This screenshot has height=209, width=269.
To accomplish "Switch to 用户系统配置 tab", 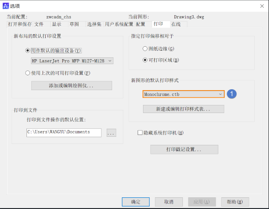I will point(119,24).
